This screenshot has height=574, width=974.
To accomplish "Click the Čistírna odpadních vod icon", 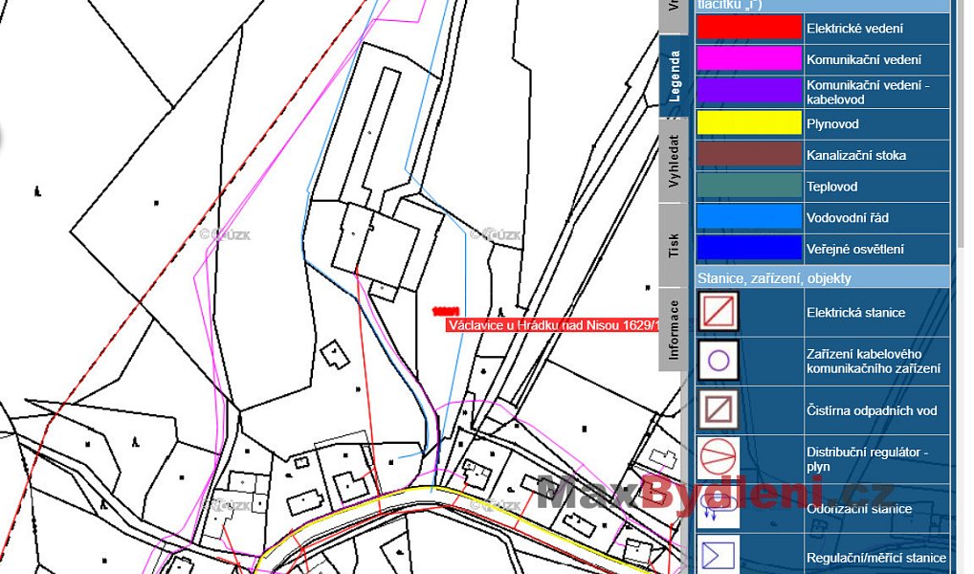I will click(x=719, y=409).
